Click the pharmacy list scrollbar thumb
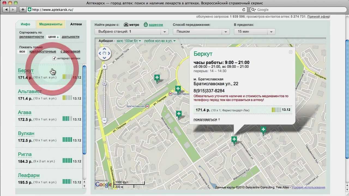349x196 pixels. coord(84,110)
